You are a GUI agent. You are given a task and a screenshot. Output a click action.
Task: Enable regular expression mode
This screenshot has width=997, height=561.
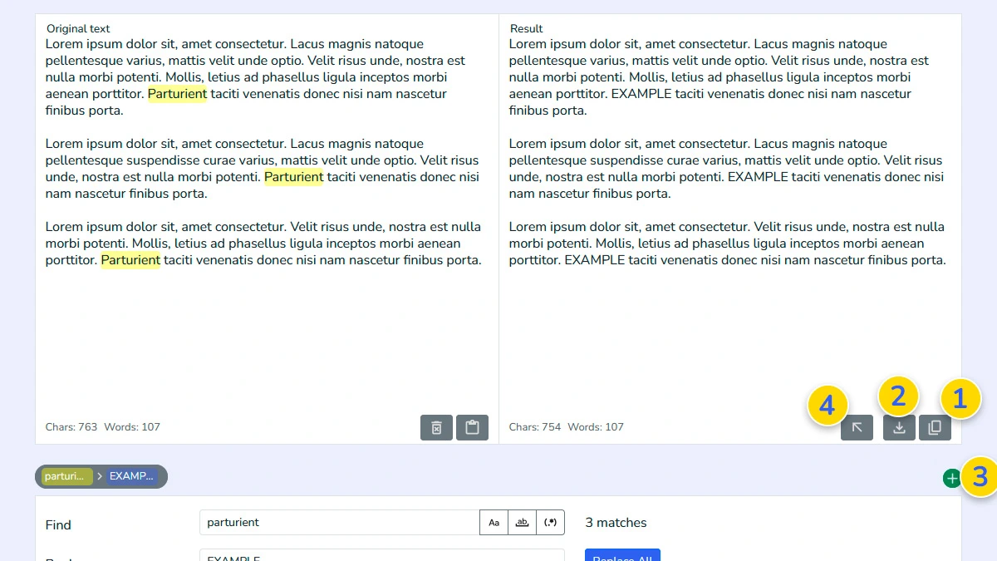[x=550, y=522]
